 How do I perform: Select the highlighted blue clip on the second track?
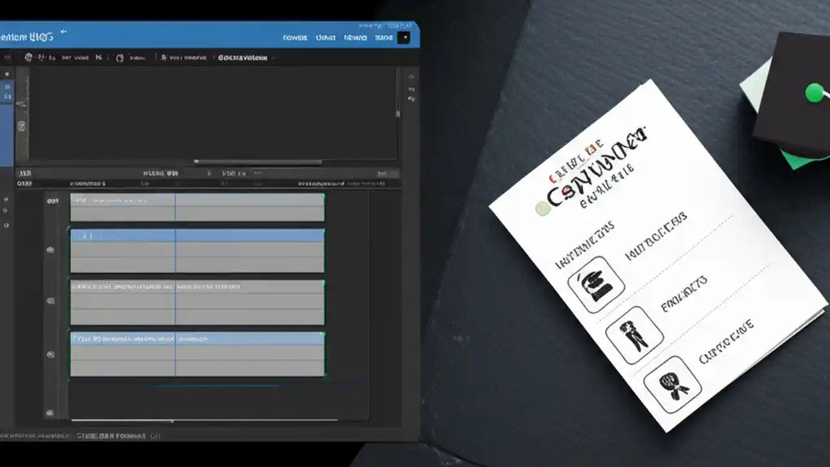(195, 235)
